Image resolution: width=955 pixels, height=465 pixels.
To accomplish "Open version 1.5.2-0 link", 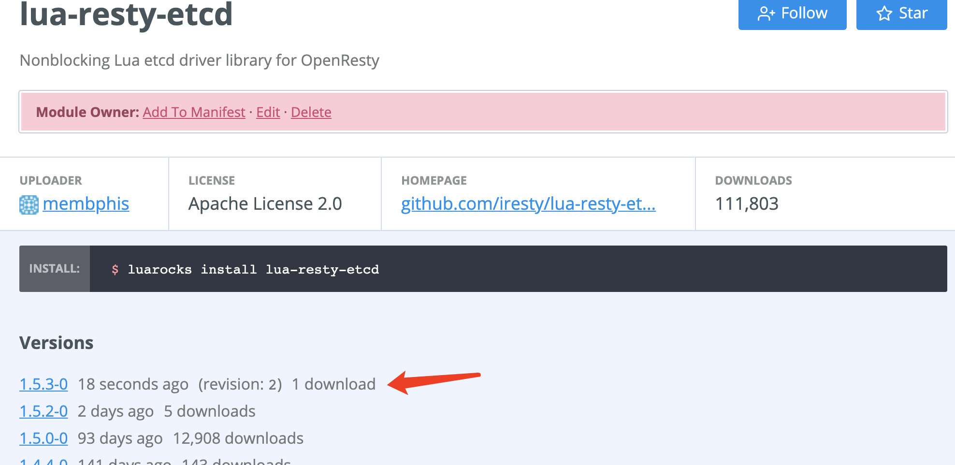I will click(x=43, y=411).
